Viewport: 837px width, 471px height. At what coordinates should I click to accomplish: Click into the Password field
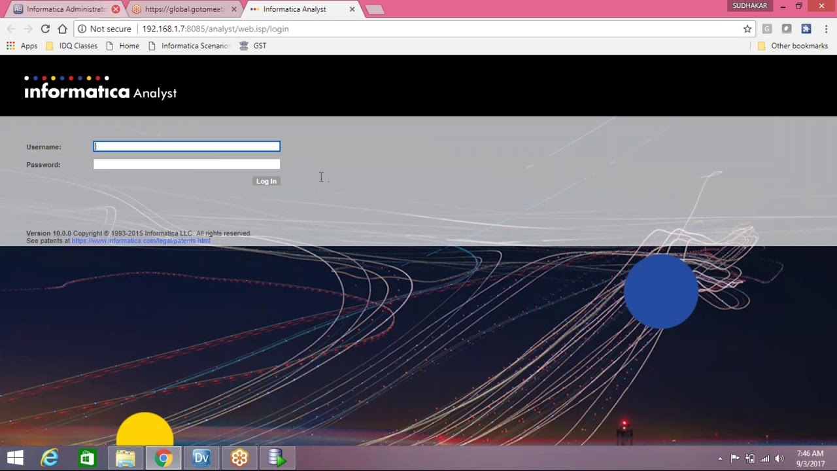[x=187, y=164]
